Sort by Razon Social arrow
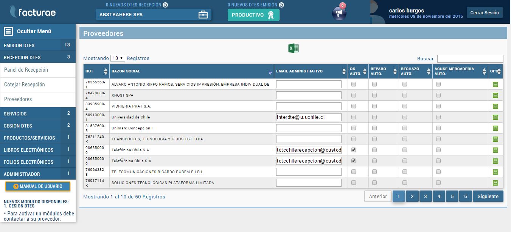 tap(270, 73)
